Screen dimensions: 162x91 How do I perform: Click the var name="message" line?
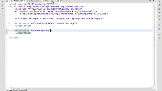coord(59,18)
